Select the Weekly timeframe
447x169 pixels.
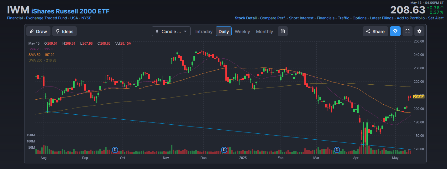click(242, 32)
